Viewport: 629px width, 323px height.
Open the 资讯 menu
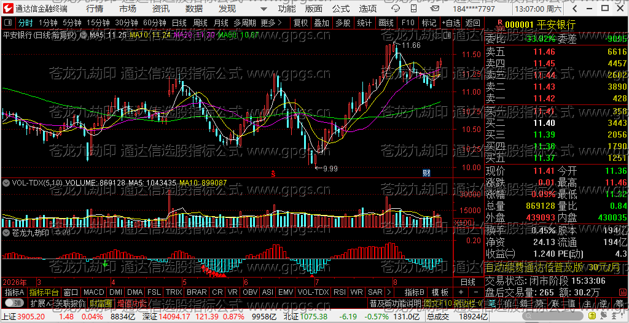click(161, 9)
